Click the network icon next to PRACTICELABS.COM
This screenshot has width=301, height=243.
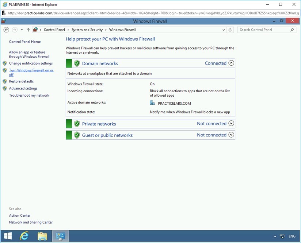pyautogui.click(x=152, y=103)
